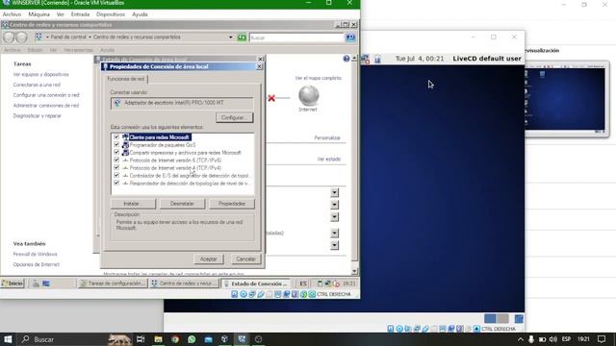Open Windows host Start button

pyautogui.click(x=8, y=339)
